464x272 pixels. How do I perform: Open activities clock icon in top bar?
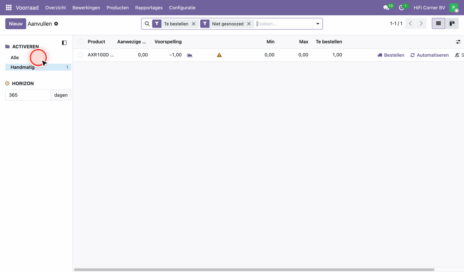401,7
